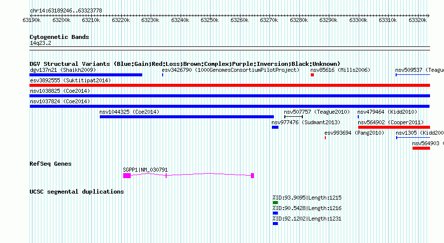The height and width of the screenshot is (243, 444).
Task: Click the 63250k ruler label
Action: [x=210, y=20]
